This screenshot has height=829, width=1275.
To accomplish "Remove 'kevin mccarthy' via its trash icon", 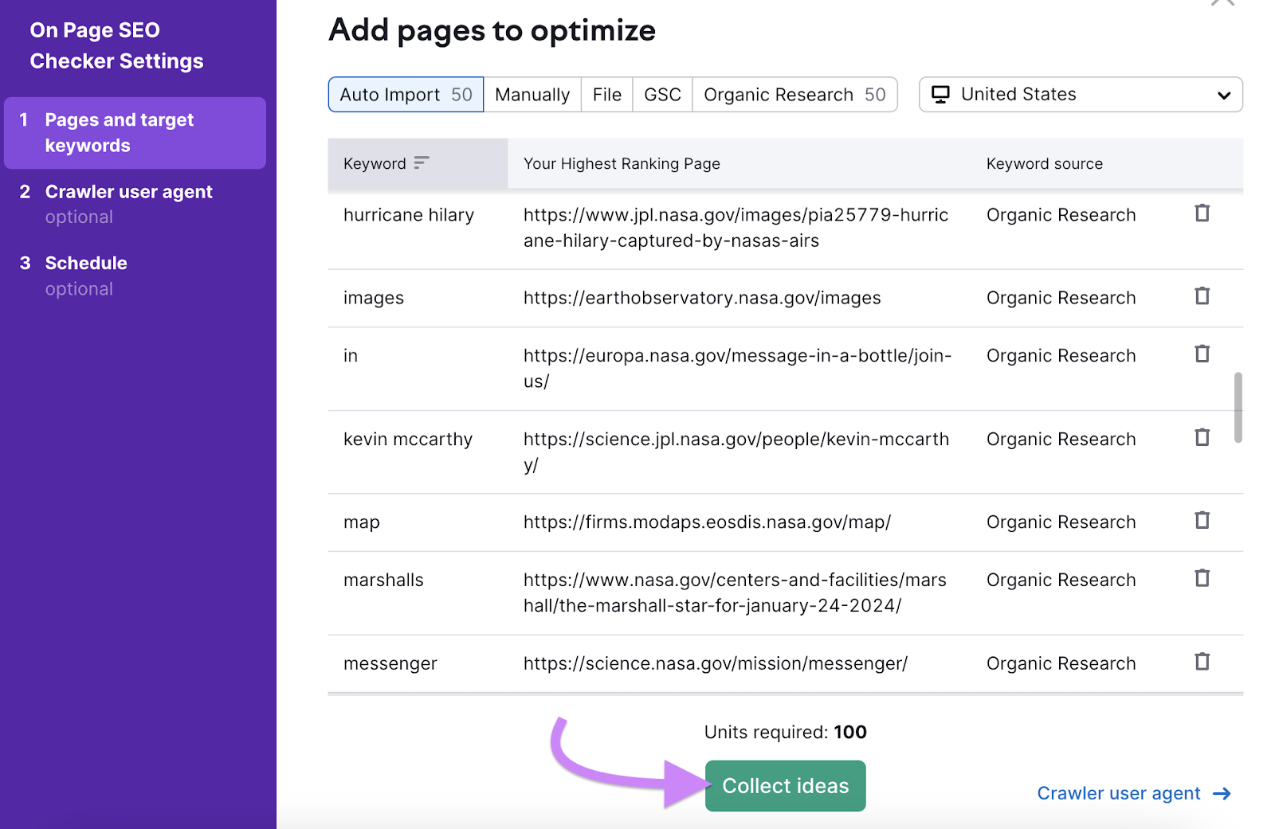I will pos(1202,437).
